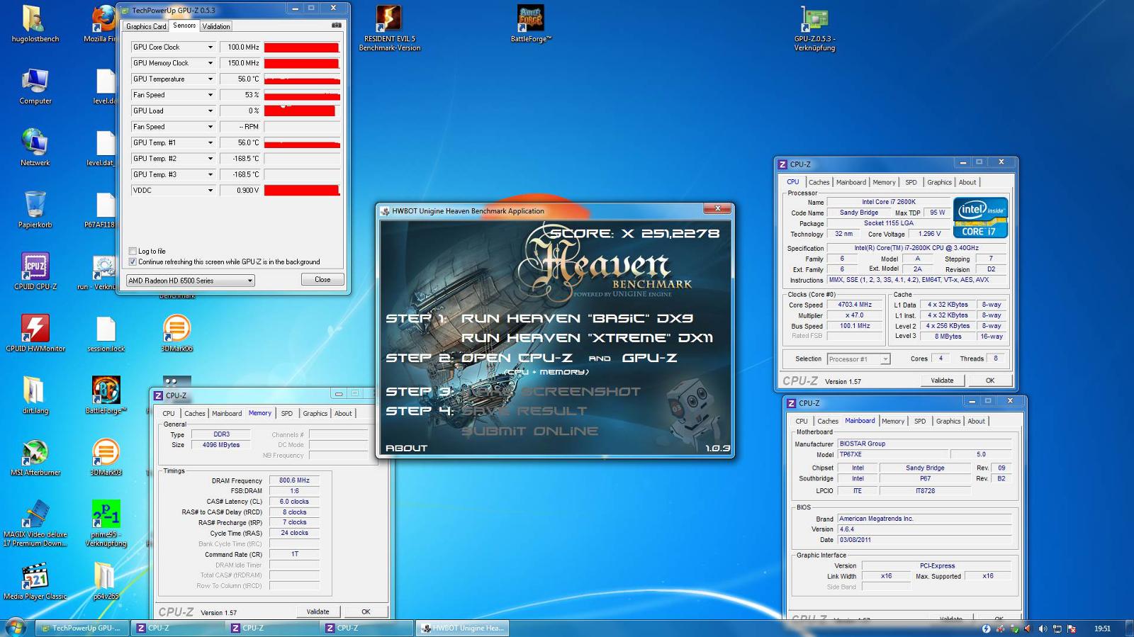Image resolution: width=1134 pixels, height=637 pixels.
Task: Expand VDDC sensor dropdown
Action: point(210,191)
